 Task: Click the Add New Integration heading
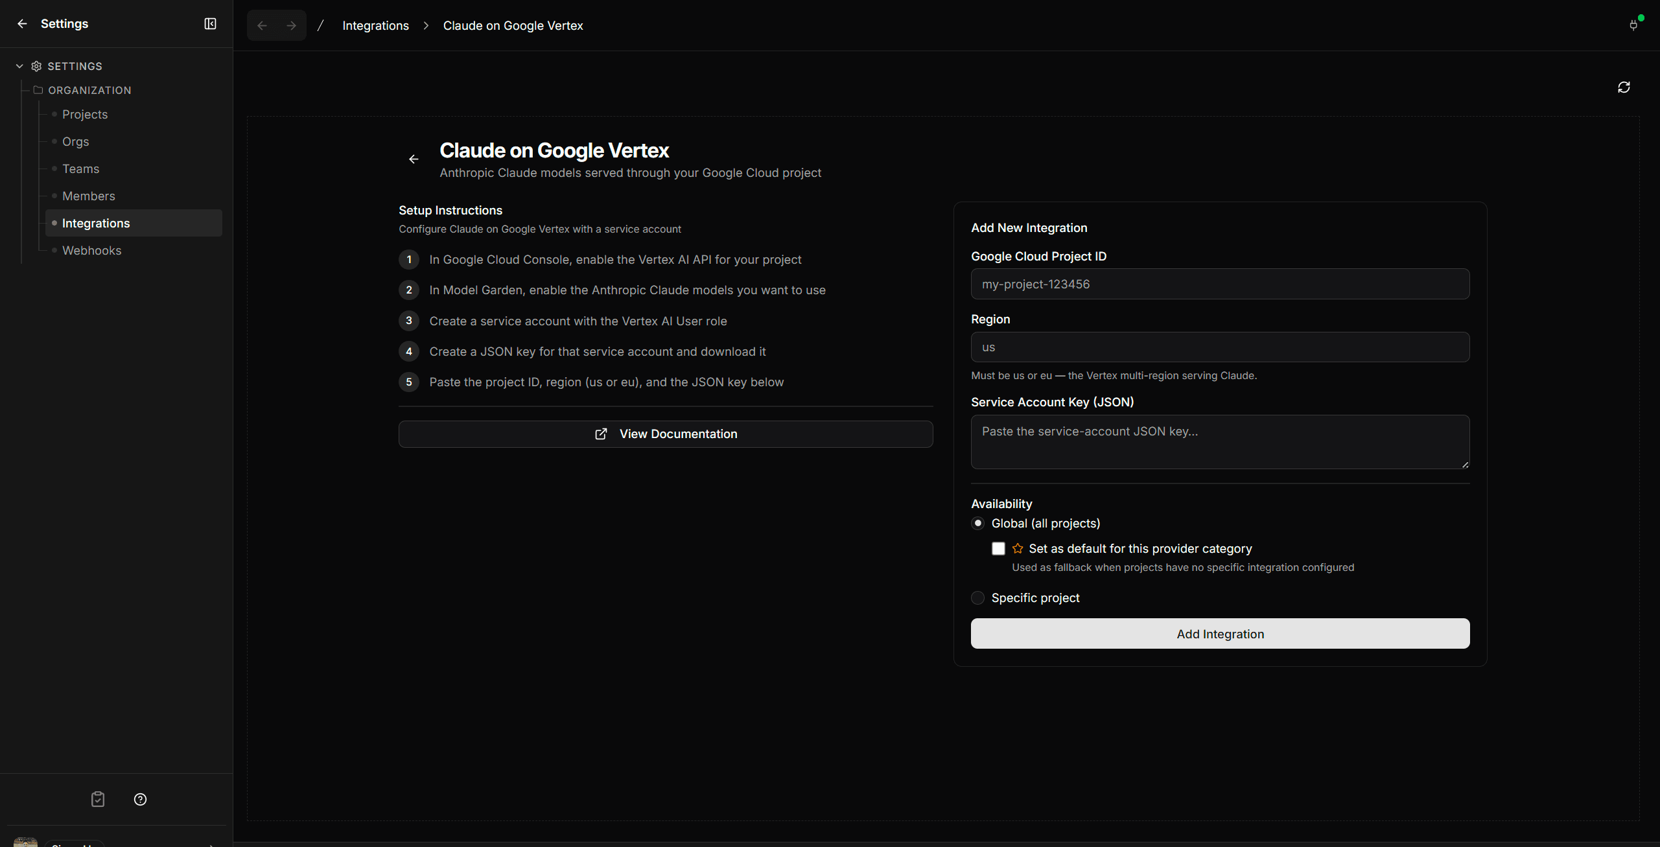1029,228
